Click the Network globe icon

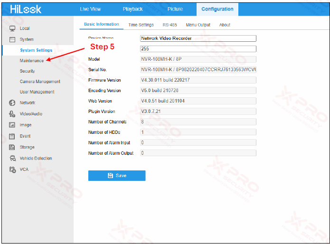pos(12,103)
